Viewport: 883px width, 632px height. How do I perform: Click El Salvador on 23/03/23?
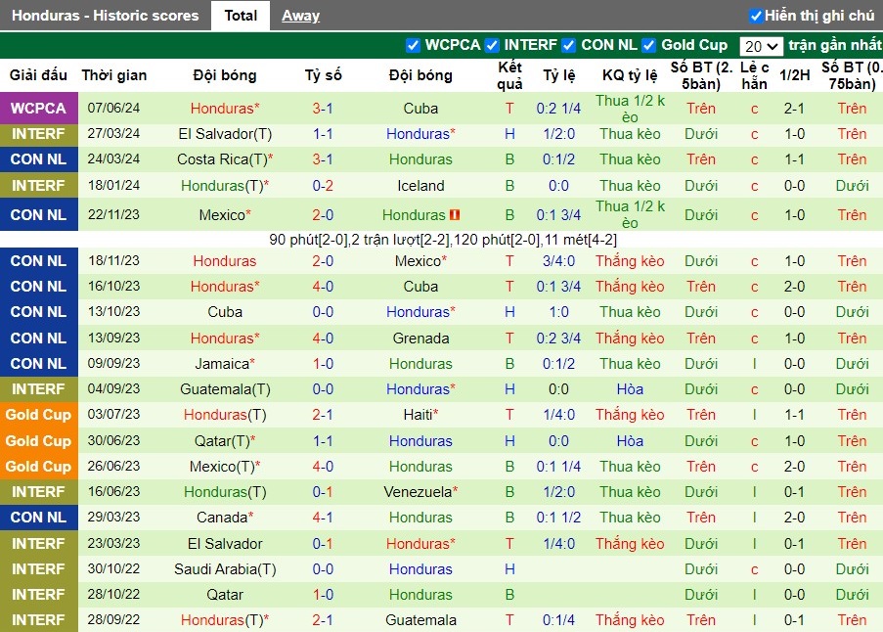(225, 544)
